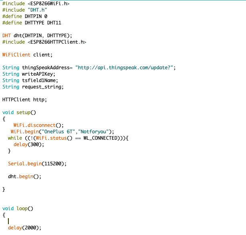
Task: Click the 'String request_string;' line
Action: coord(33,87)
